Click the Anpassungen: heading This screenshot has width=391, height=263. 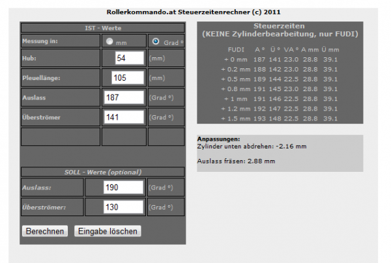[x=218, y=139]
